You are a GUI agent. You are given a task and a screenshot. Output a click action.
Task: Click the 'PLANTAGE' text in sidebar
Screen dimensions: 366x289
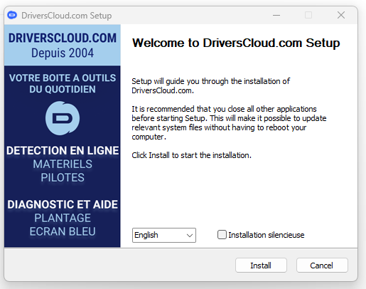click(x=63, y=218)
